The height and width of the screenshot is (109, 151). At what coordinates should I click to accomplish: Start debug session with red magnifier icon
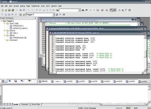107,10
